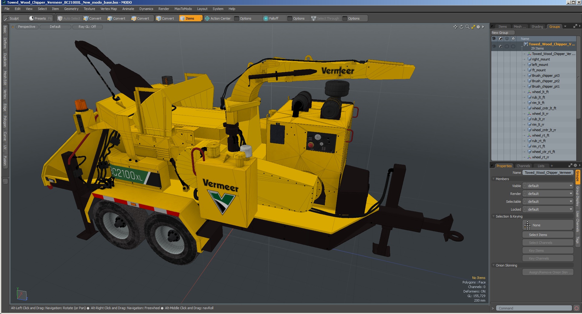Switch to the Shading tab
Image resolution: width=582 pixels, height=314 pixels.
click(537, 27)
